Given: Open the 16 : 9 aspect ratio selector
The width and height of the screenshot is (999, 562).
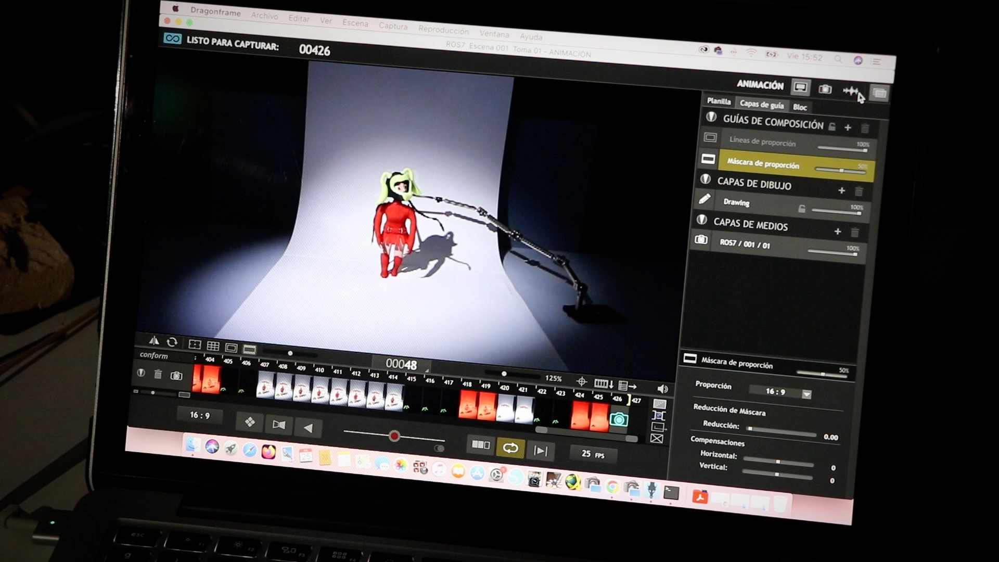Looking at the screenshot, I should pyautogui.click(x=200, y=415).
